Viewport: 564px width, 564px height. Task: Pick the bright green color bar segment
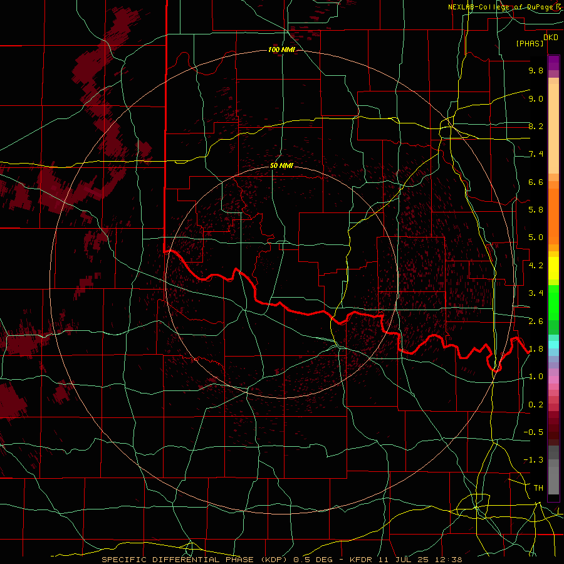pos(553,302)
